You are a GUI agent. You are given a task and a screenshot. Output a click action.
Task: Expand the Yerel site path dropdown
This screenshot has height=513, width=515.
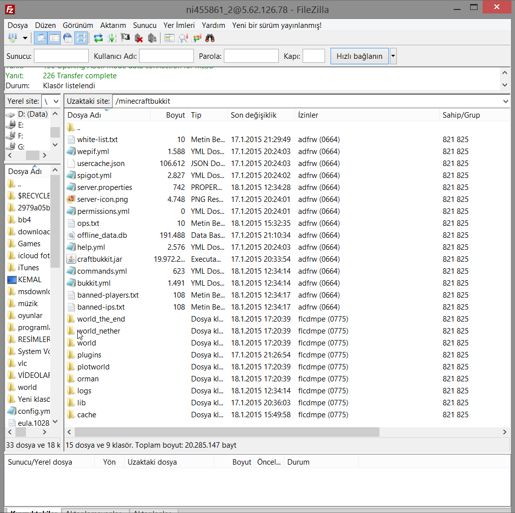tap(56, 101)
